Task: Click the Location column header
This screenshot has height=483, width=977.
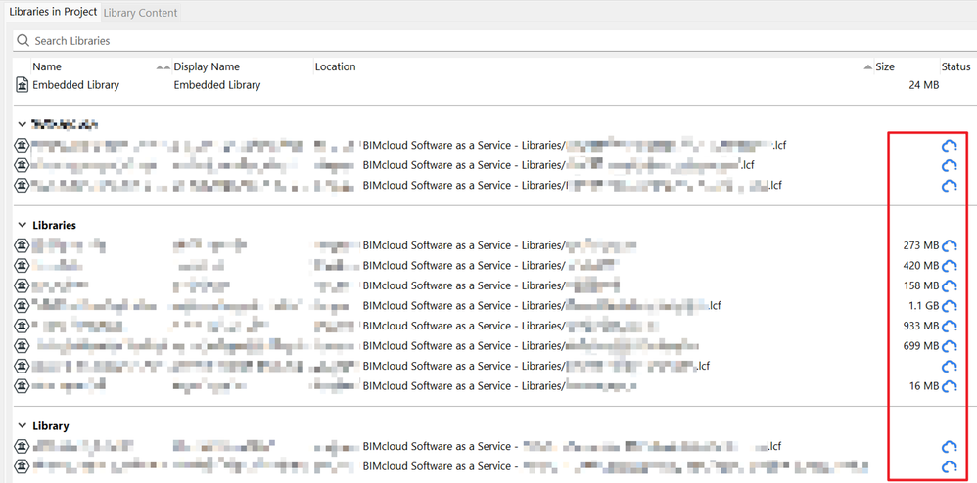Action: point(335,66)
